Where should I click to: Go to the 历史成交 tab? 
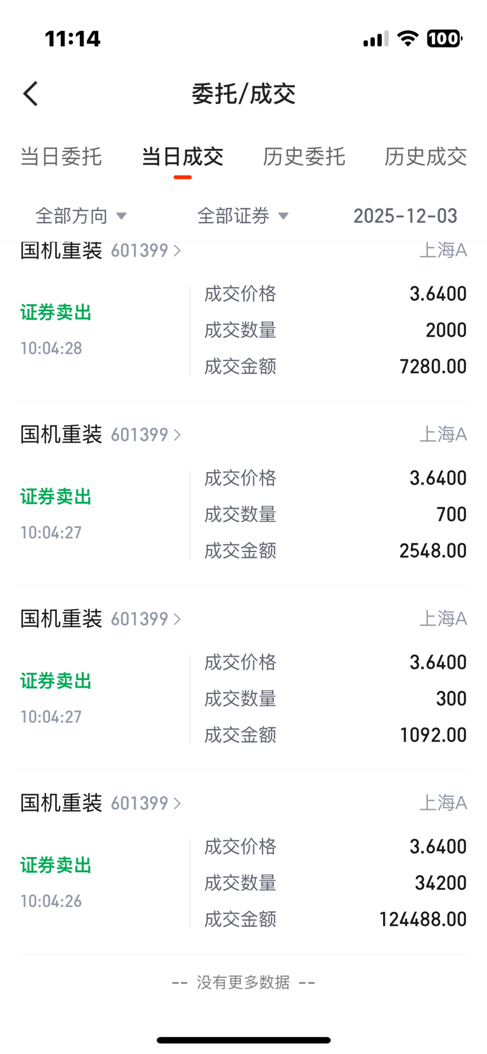(425, 157)
